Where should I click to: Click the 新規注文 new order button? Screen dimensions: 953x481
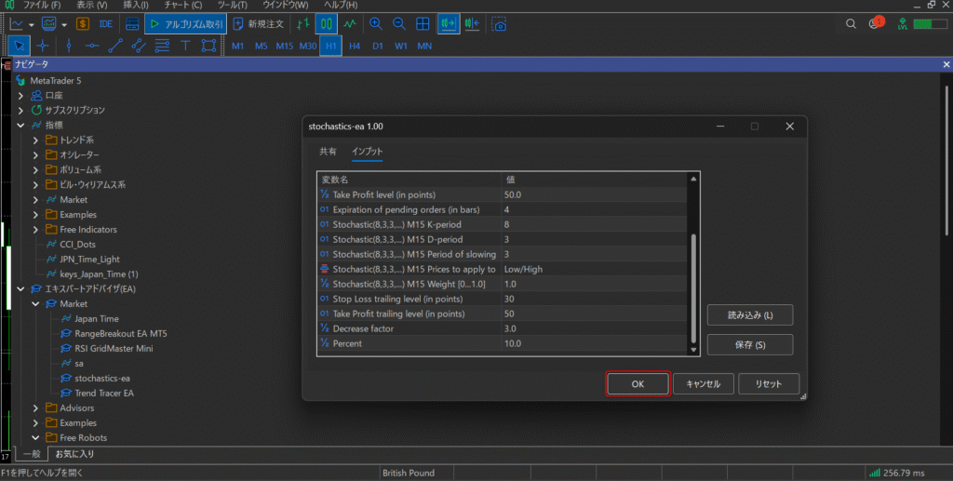pos(260,24)
